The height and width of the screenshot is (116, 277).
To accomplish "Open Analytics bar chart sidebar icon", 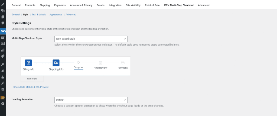I will [x=3, y=50].
